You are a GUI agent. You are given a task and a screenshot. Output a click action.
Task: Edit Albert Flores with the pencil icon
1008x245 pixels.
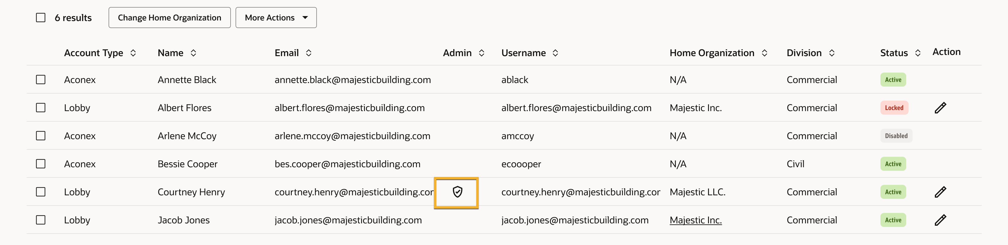coord(940,108)
